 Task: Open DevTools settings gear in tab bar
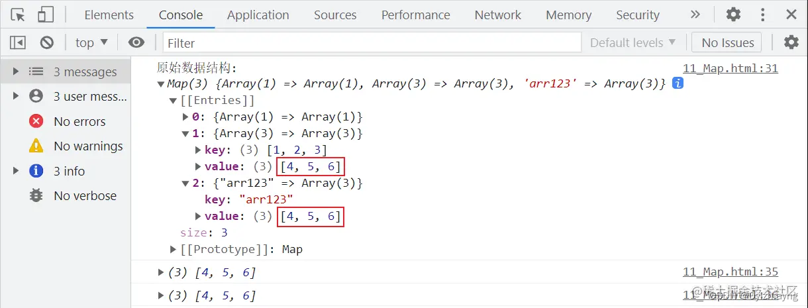click(x=733, y=15)
